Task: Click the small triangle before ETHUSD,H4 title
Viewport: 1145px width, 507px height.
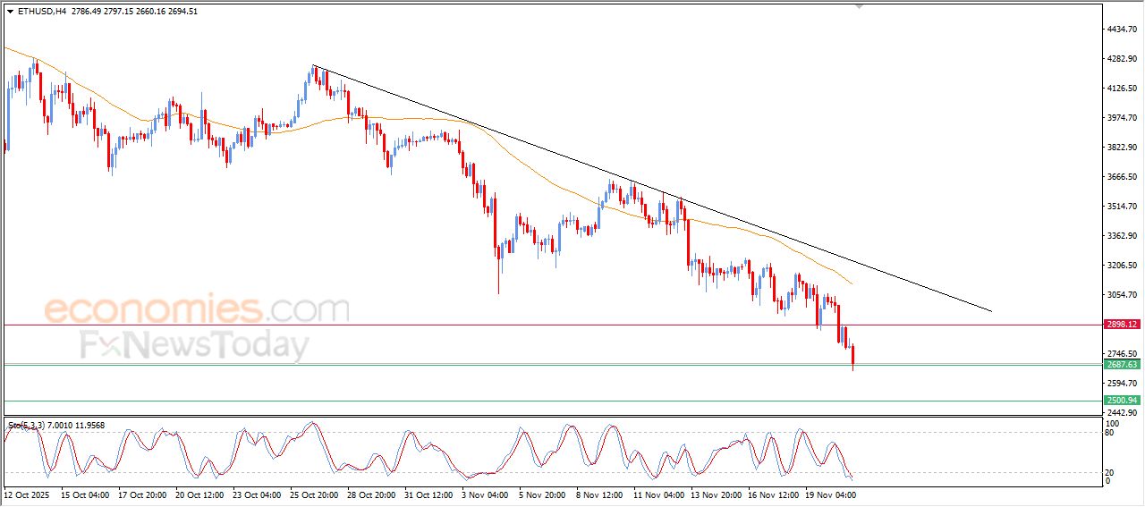Action: click(x=10, y=11)
